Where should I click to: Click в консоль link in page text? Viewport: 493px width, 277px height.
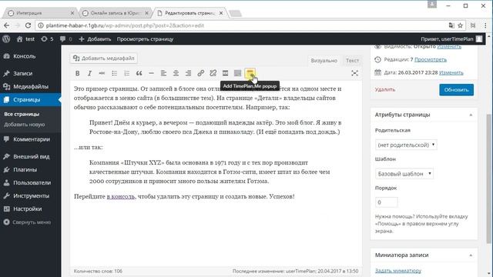click(x=121, y=196)
